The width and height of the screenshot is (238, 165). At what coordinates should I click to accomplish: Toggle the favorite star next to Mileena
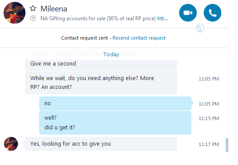33,8
